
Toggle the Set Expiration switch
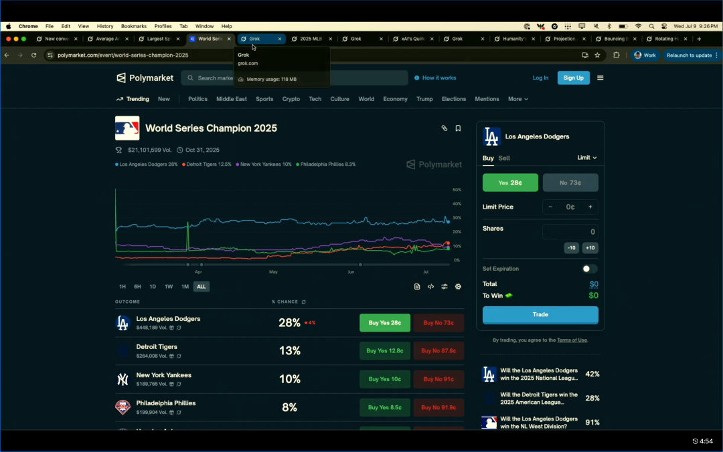point(589,269)
